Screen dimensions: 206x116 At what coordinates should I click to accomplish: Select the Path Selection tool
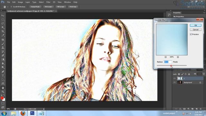pyautogui.click(x=3, y=80)
